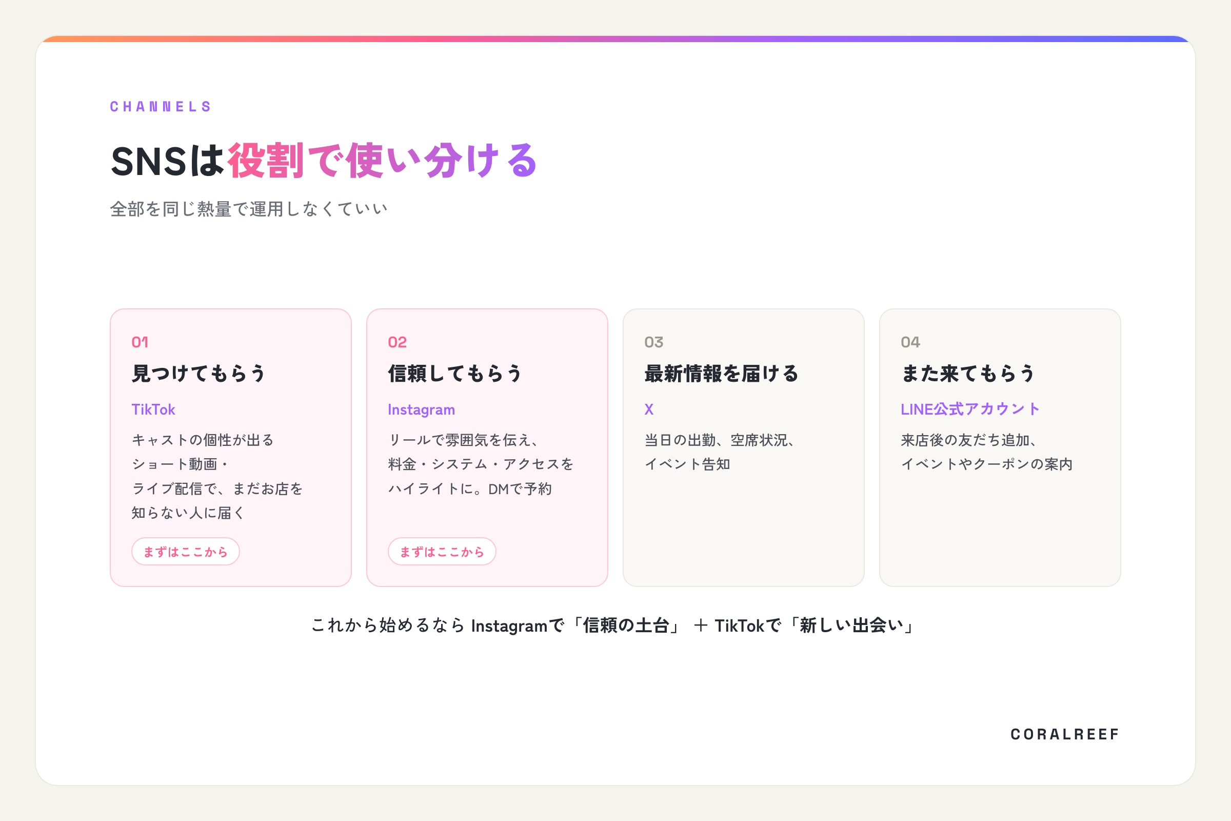Screen dimensions: 1231x821
Task: Click the text 来店後の友だち追加、
Action: point(969,440)
